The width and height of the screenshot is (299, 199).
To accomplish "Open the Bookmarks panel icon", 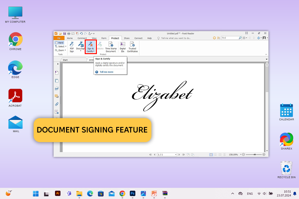I will pyautogui.click(x=57, y=73).
